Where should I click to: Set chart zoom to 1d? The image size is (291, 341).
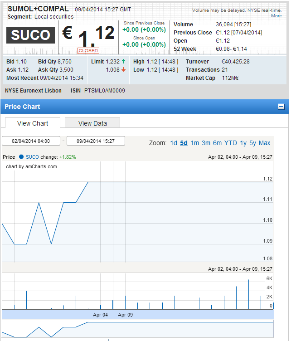[x=174, y=143]
